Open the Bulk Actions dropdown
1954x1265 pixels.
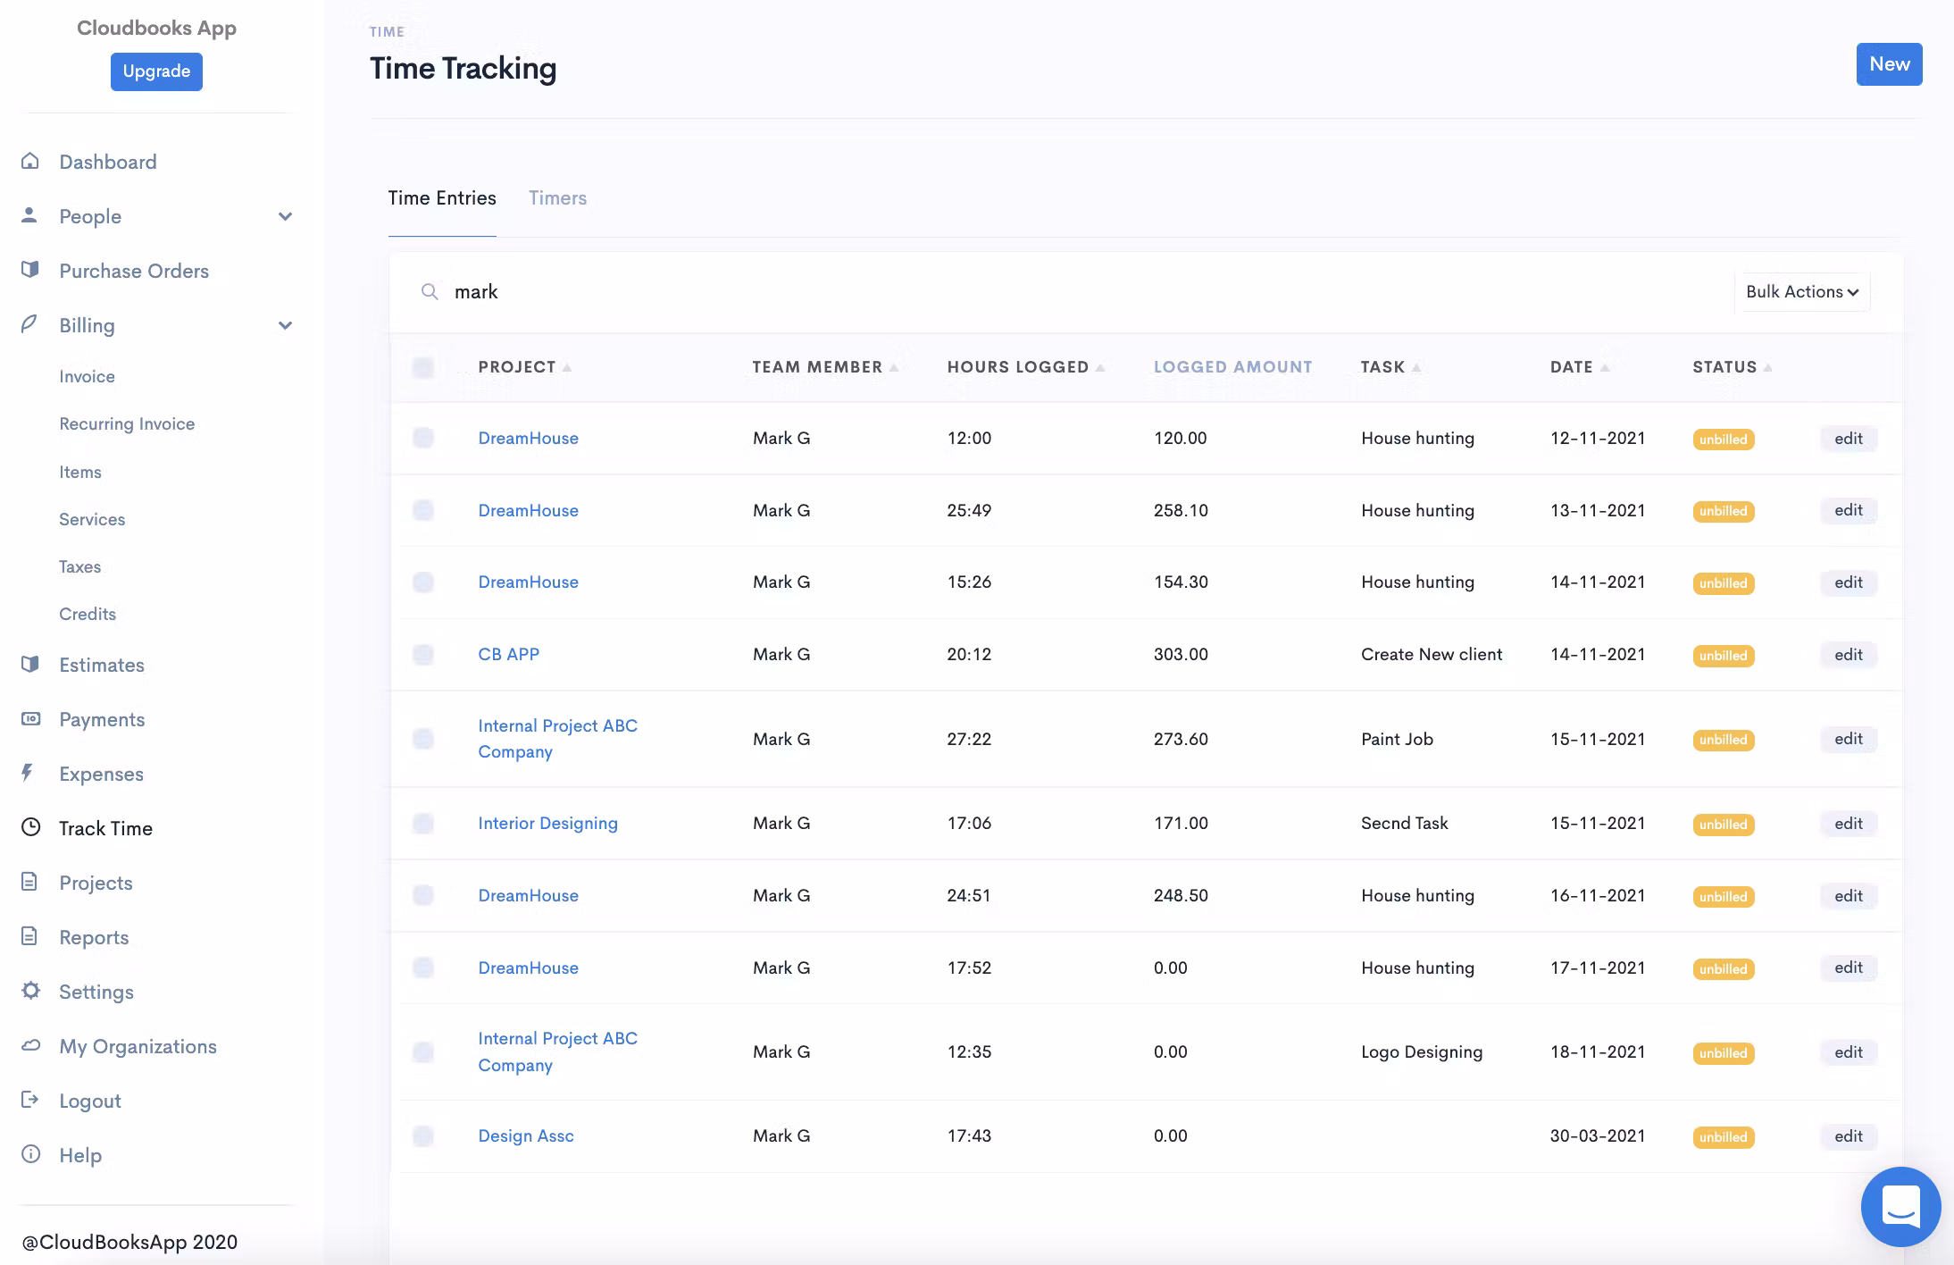tap(1801, 292)
